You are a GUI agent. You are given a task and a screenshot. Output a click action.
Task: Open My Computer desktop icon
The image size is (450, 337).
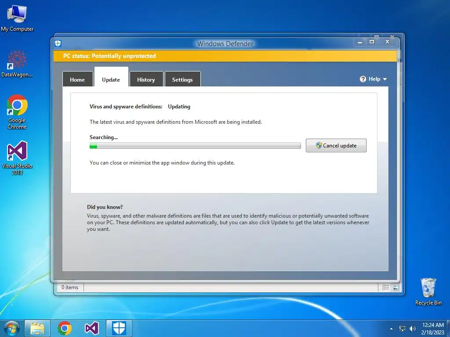(17, 18)
